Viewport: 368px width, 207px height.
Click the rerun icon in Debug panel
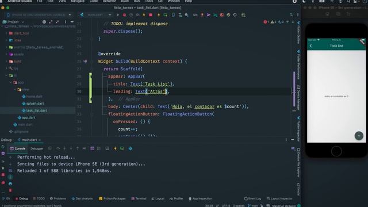click(x=3, y=147)
